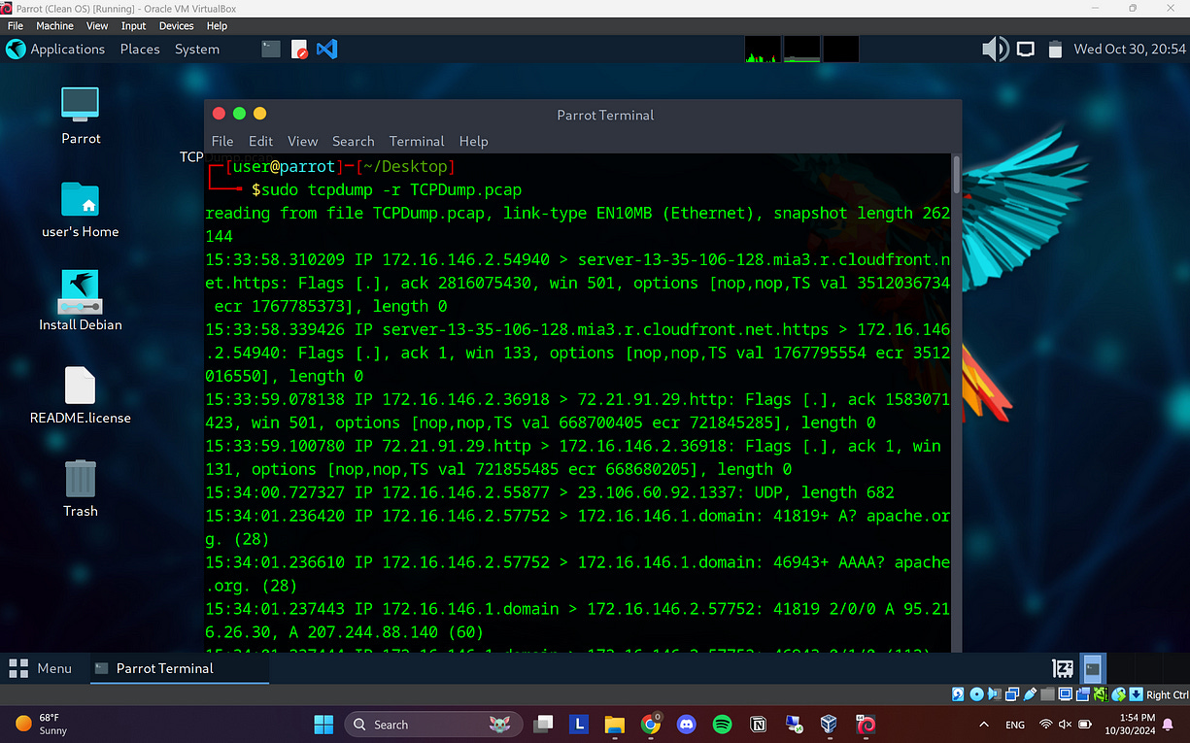Select the Machine menu in VirtualBox
Screen dimensions: 1190x743
(54, 26)
